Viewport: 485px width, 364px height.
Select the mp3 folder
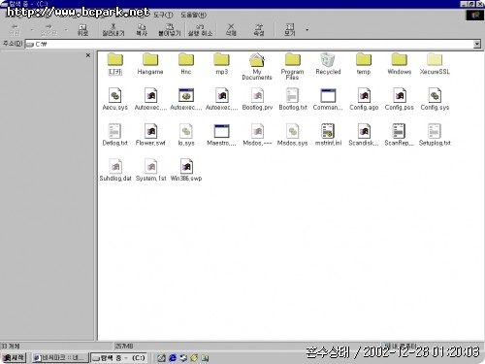(221, 64)
